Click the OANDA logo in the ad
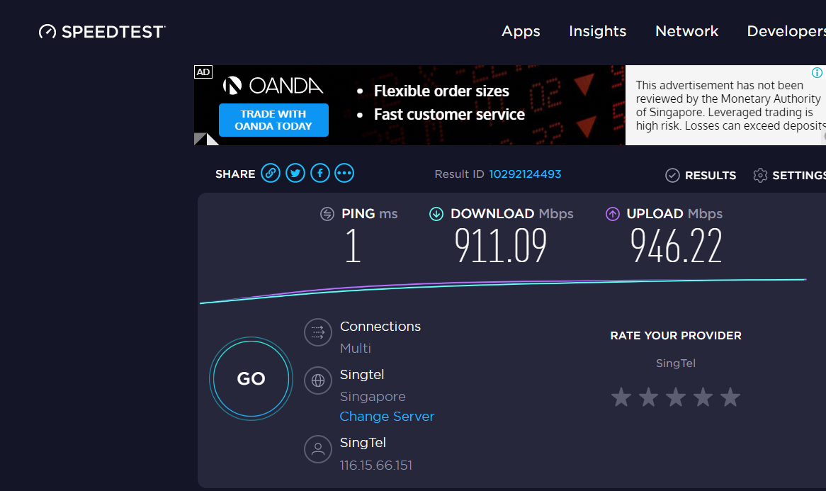The width and height of the screenshot is (826, 491). click(x=273, y=86)
